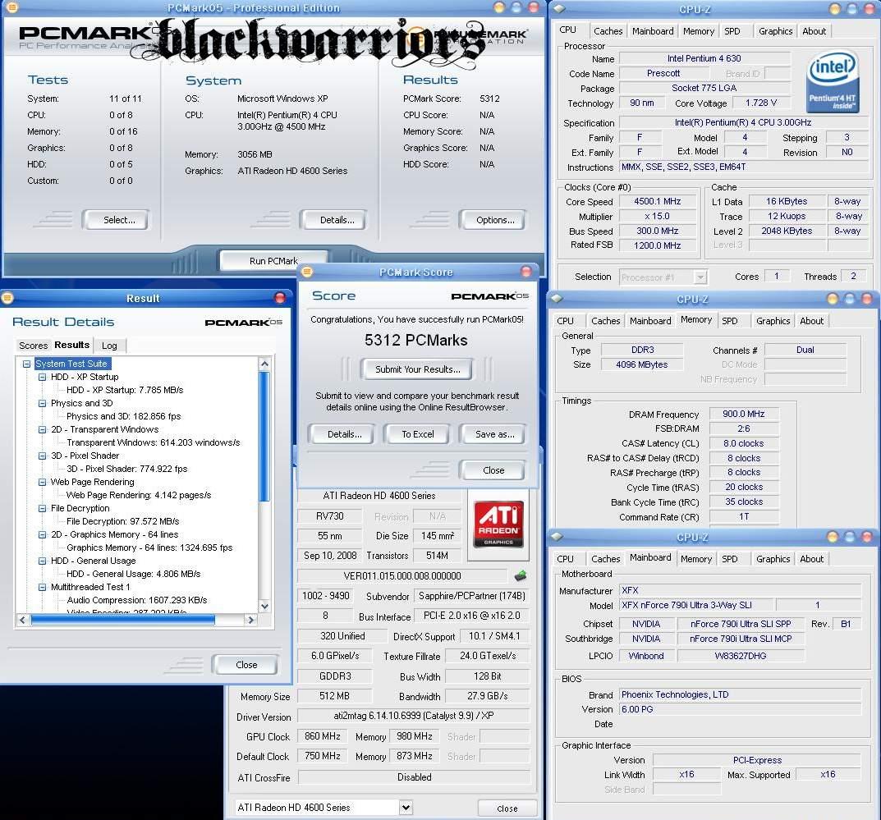The width and height of the screenshot is (881, 820).
Task: Collapse the 3D - Pixel Shader node
Action: 42,456
